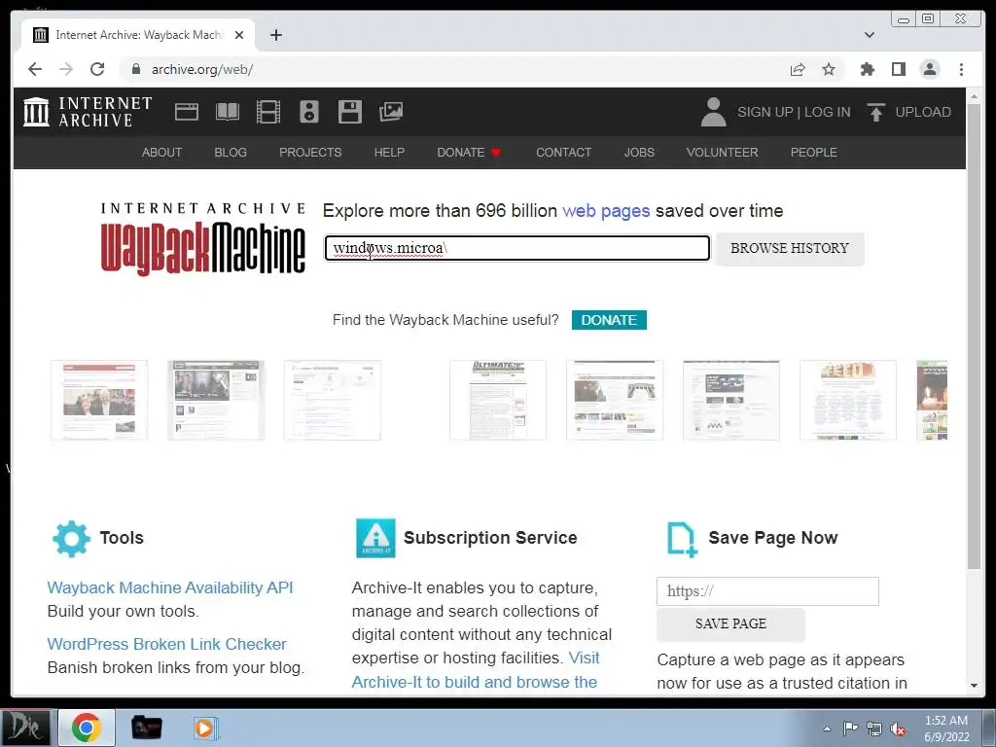Click the BROWSE HISTORY button
The width and height of the screenshot is (996, 747).
tap(790, 248)
